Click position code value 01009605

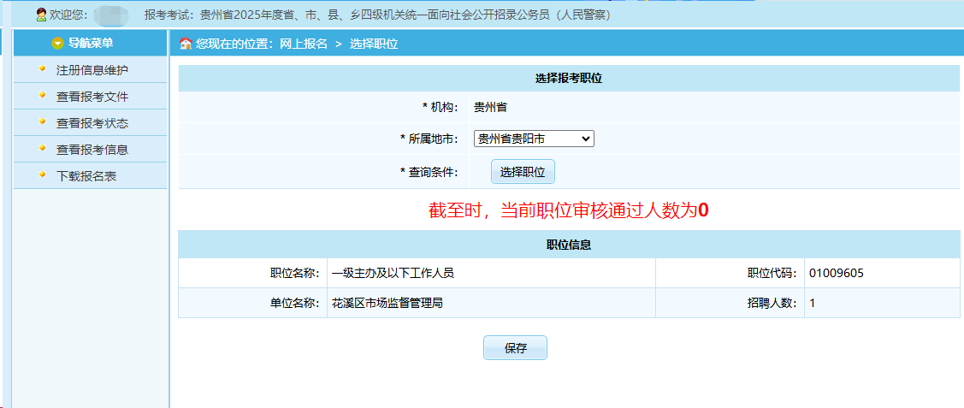837,274
